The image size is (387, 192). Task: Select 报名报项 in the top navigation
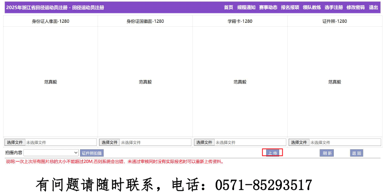pos(290,8)
